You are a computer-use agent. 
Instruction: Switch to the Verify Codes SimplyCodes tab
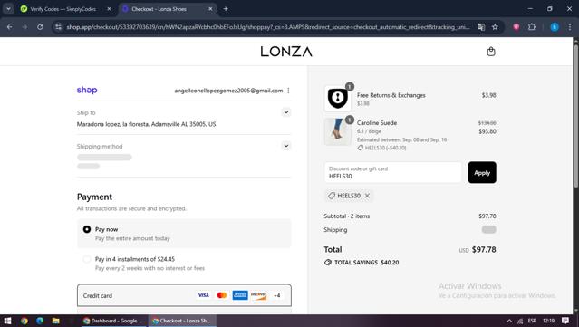point(63,9)
